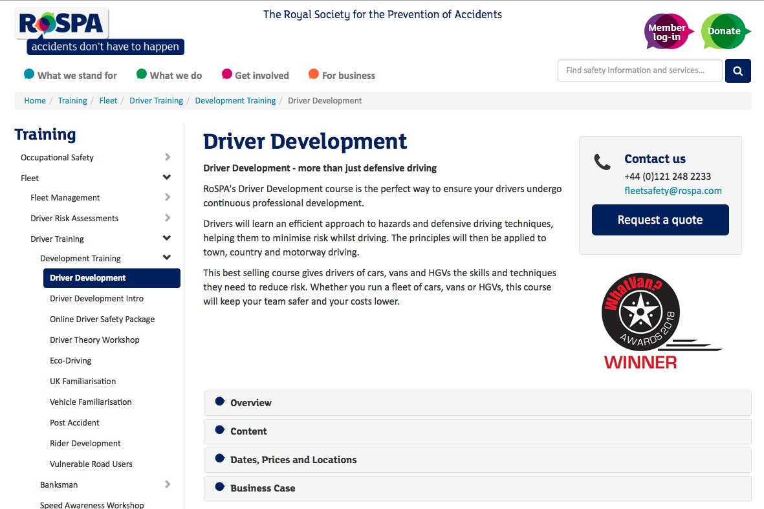The width and height of the screenshot is (764, 509).
Task: Expand the Content accordion panel
Action: [477, 431]
